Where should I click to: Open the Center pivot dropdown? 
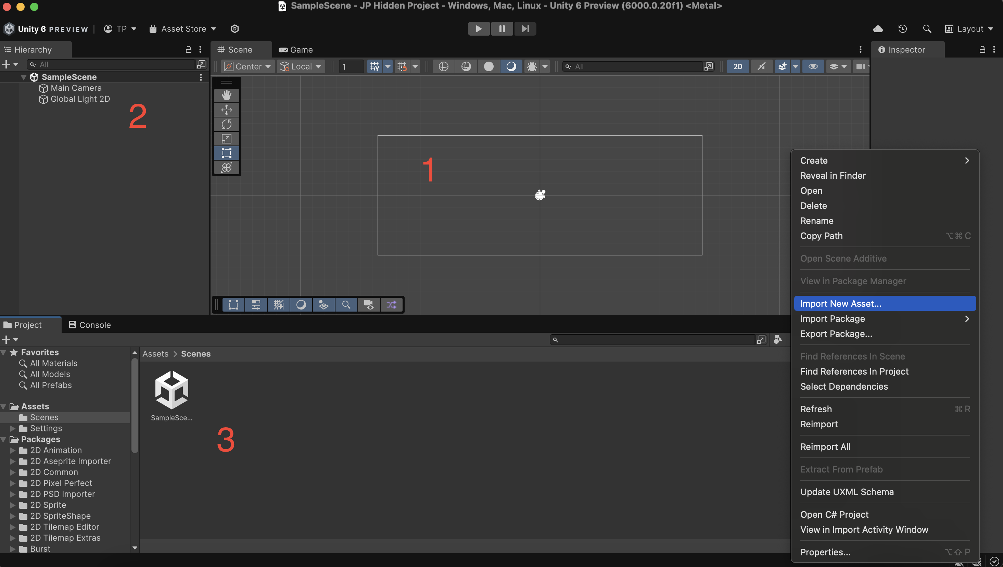[x=247, y=66]
